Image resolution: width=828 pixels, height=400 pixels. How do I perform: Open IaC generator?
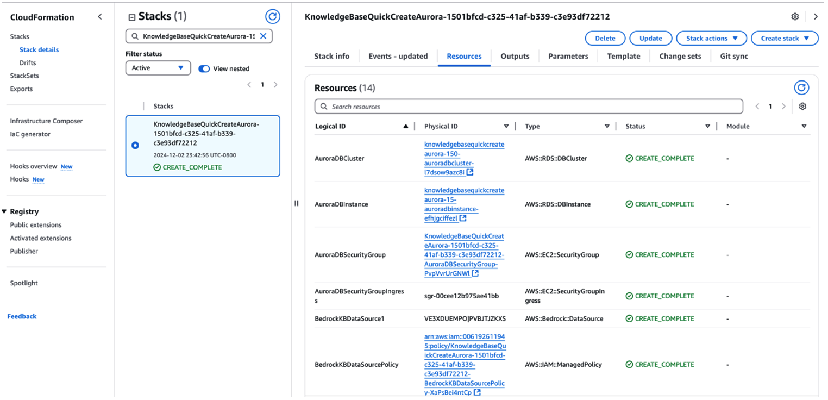[30, 134]
